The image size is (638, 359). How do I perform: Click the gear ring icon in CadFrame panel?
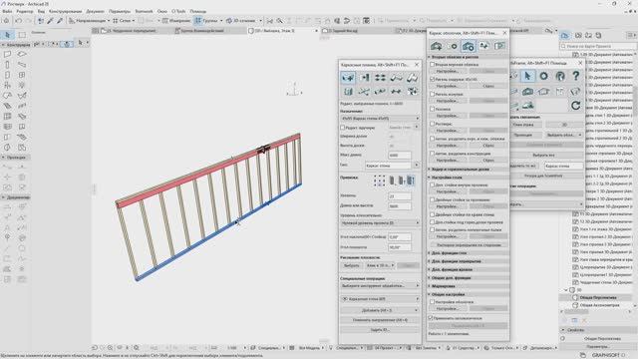543,76
